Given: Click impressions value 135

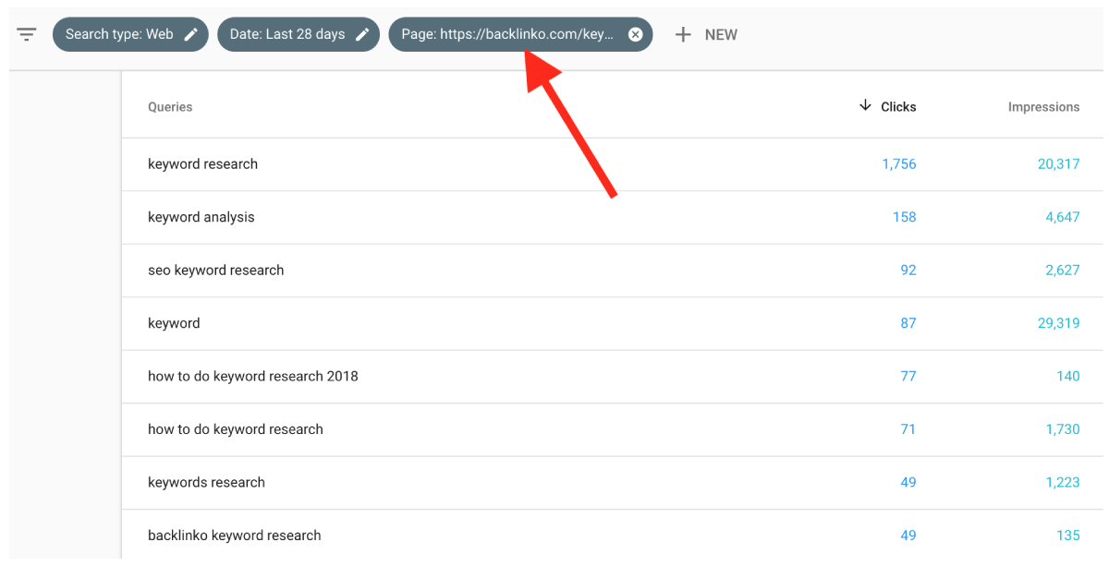Looking at the screenshot, I should coord(1067,536).
